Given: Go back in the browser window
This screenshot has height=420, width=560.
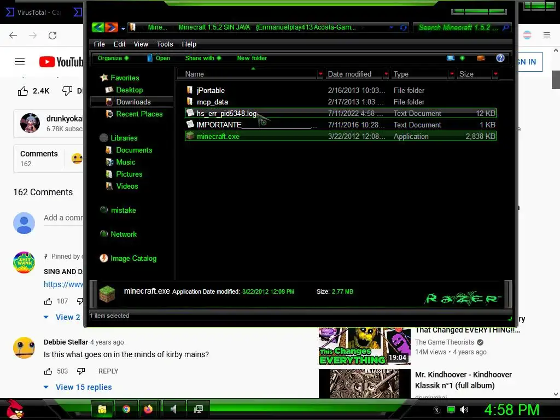Looking at the screenshot, I should (13, 36).
